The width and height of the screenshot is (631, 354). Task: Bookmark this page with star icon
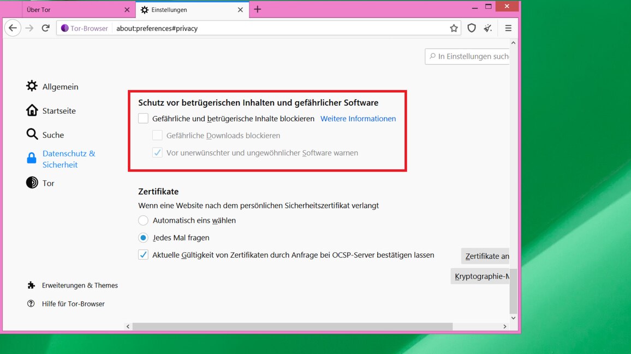tap(454, 28)
